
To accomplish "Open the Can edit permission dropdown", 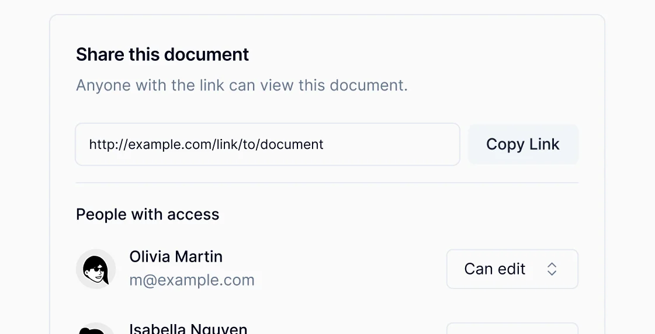I will click(512, 269).
